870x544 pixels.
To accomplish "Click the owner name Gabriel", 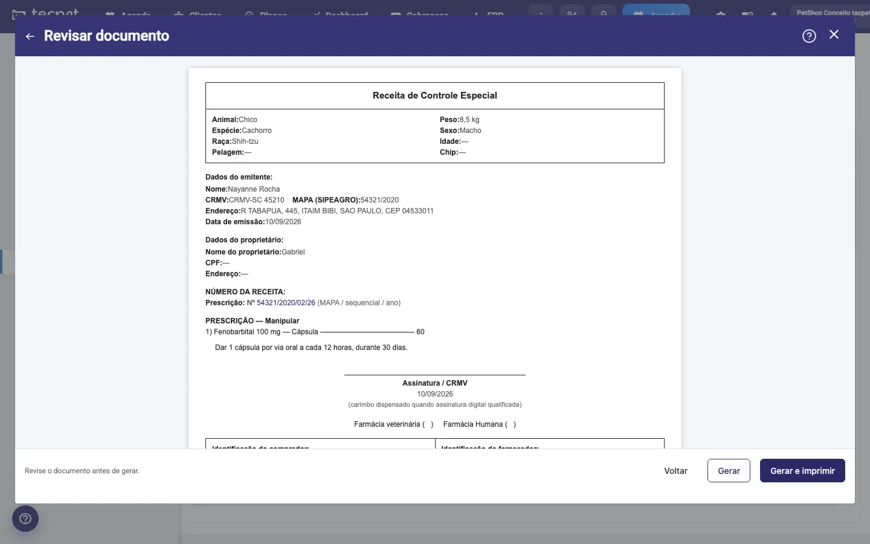I will [293, 252].
